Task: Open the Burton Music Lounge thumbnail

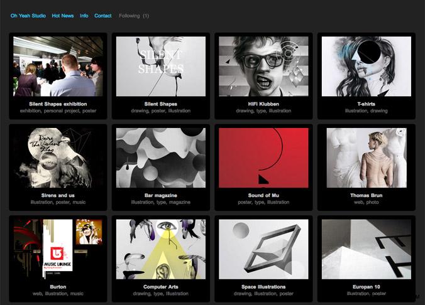Action: pos(58,249)
